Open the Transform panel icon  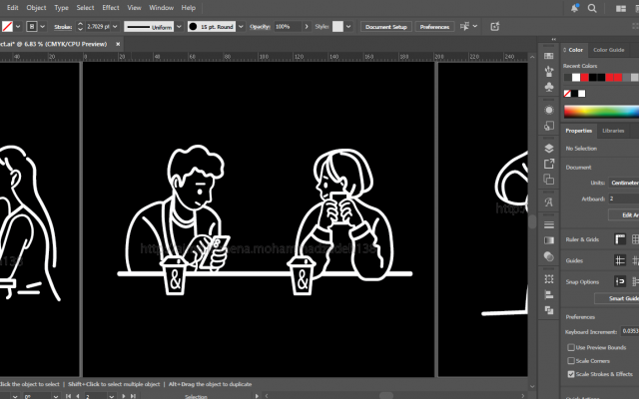(549, 279)
